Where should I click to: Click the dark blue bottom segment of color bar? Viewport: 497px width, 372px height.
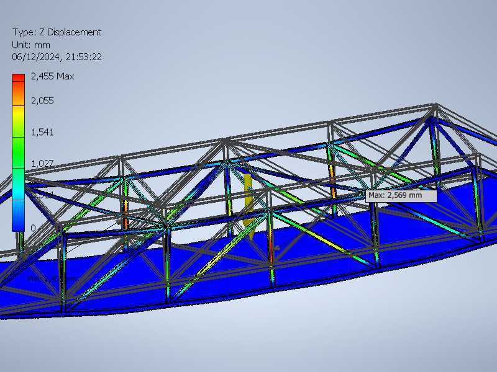click(18, 215)
